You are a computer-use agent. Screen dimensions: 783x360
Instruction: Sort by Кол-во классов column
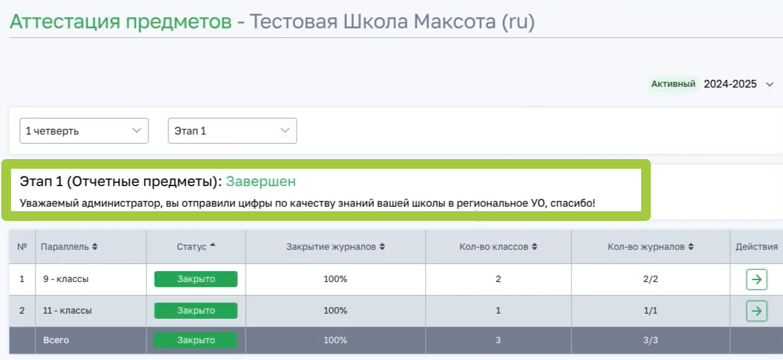[x=498, y=247]
